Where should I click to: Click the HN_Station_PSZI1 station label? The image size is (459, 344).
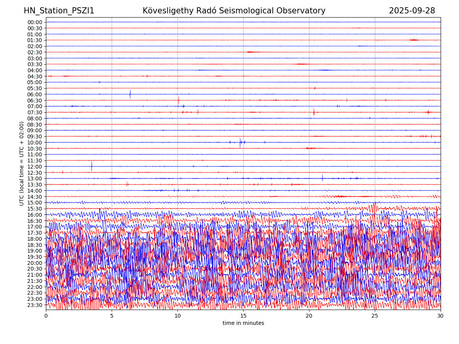coord(59,11)
